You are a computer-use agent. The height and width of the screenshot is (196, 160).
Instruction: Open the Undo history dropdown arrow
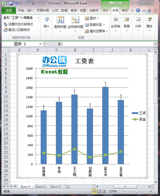[20, 4]
